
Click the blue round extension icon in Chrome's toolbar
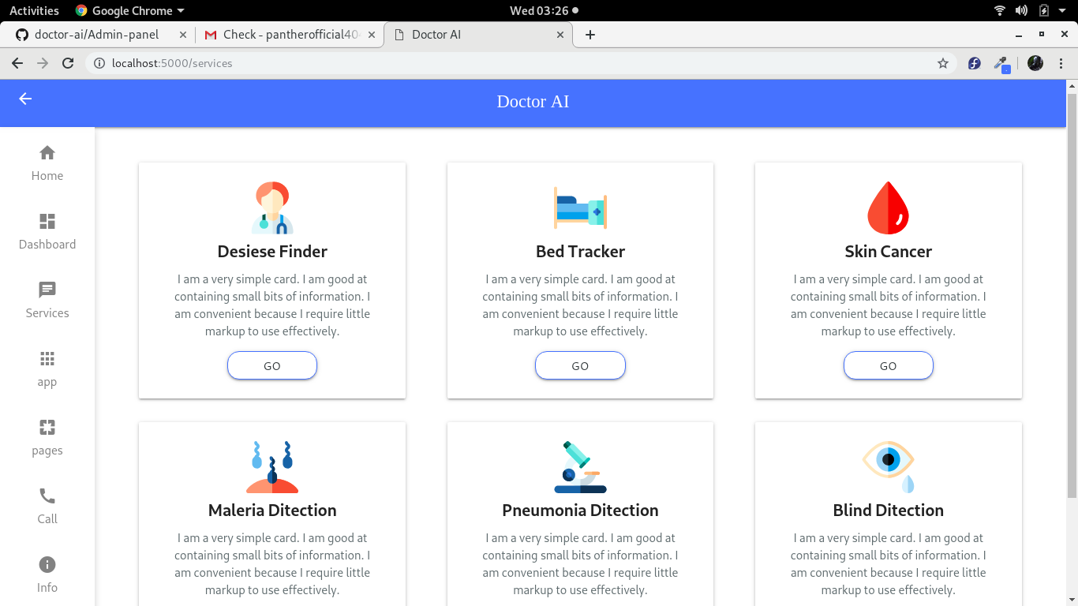974,63
